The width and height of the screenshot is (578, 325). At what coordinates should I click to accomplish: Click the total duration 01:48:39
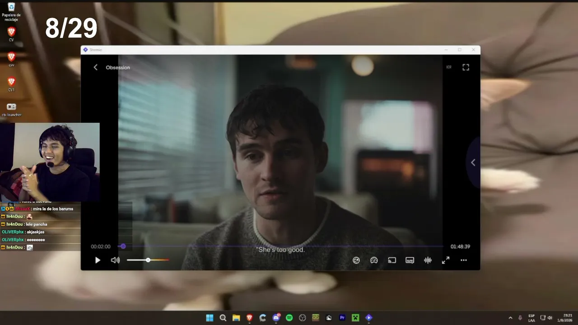460,246
